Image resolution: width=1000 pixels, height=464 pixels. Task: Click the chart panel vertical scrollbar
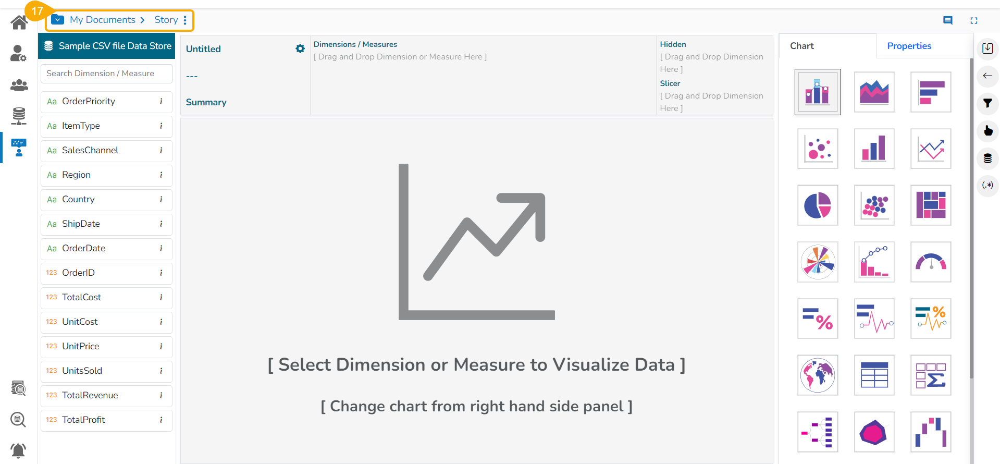point(971,219)
